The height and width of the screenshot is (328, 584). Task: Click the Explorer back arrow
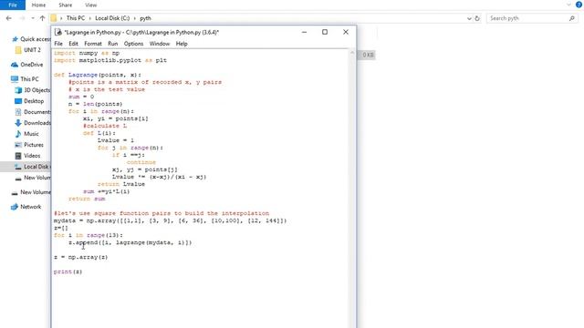[8, 18]
